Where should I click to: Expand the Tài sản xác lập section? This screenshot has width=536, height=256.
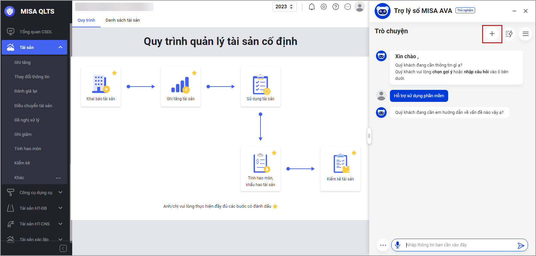[60, 239]
